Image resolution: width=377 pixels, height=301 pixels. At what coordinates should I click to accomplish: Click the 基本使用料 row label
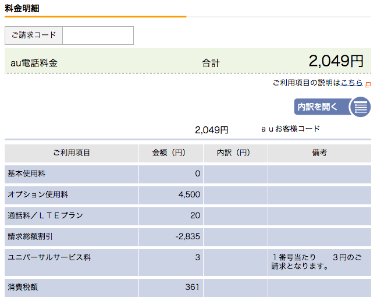coord(26,173)
